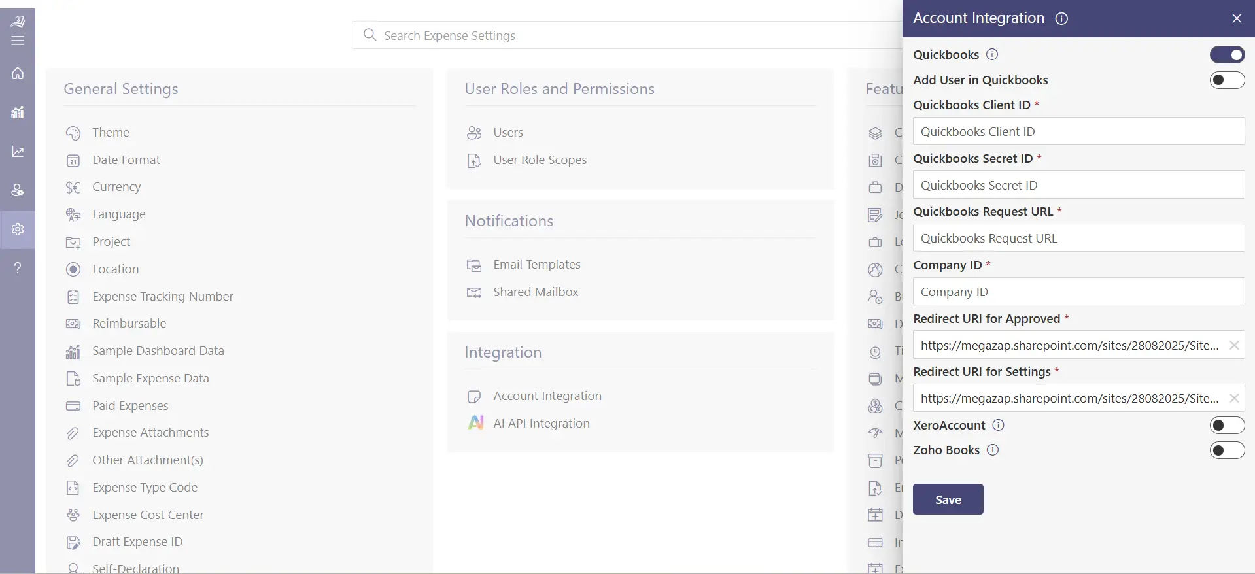Click the Shared Mailbox envelope icon
Image resolution: width=1255 pixels, height=574 pixels.
click(474, 292)
